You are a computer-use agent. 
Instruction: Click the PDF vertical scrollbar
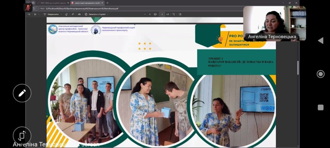point(297,67)
